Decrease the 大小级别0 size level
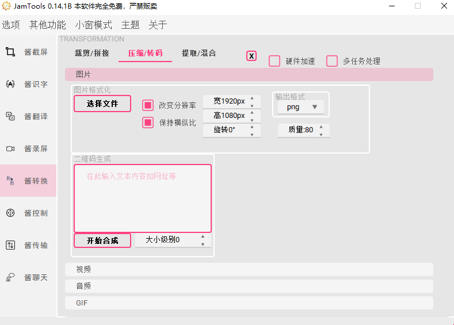Viewport: 454px width, 325px height. coord(203,244)
